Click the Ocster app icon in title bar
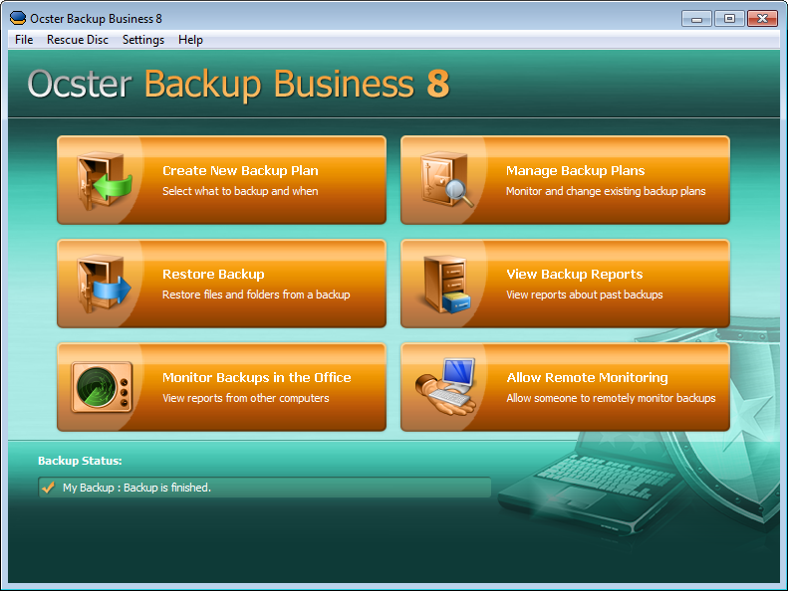 (18, 18)
